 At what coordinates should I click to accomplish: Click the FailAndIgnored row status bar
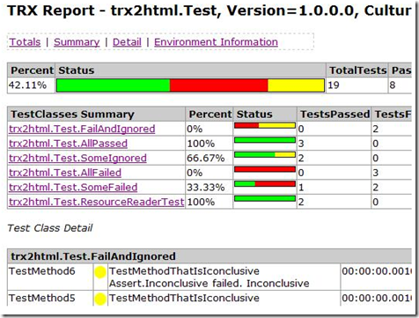[x=265, y=126]
